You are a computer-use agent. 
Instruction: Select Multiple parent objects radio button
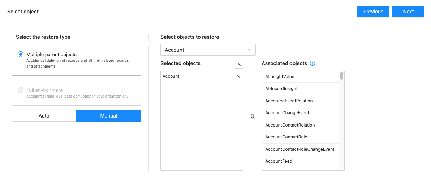(x=21, y=55)
